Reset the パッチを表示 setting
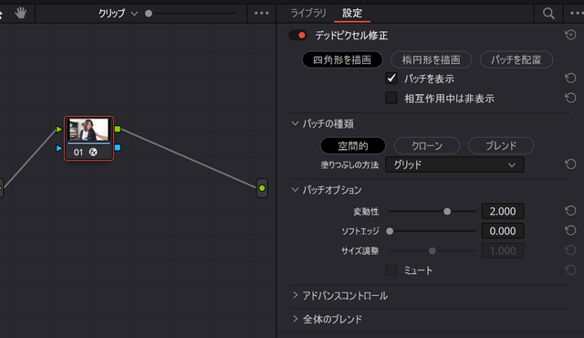The image size is (584, 338). (570, 79)
